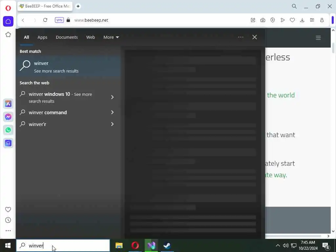The image size is (336, 252).
Task: Close the Windows search panel
Action: coord(255,37)
